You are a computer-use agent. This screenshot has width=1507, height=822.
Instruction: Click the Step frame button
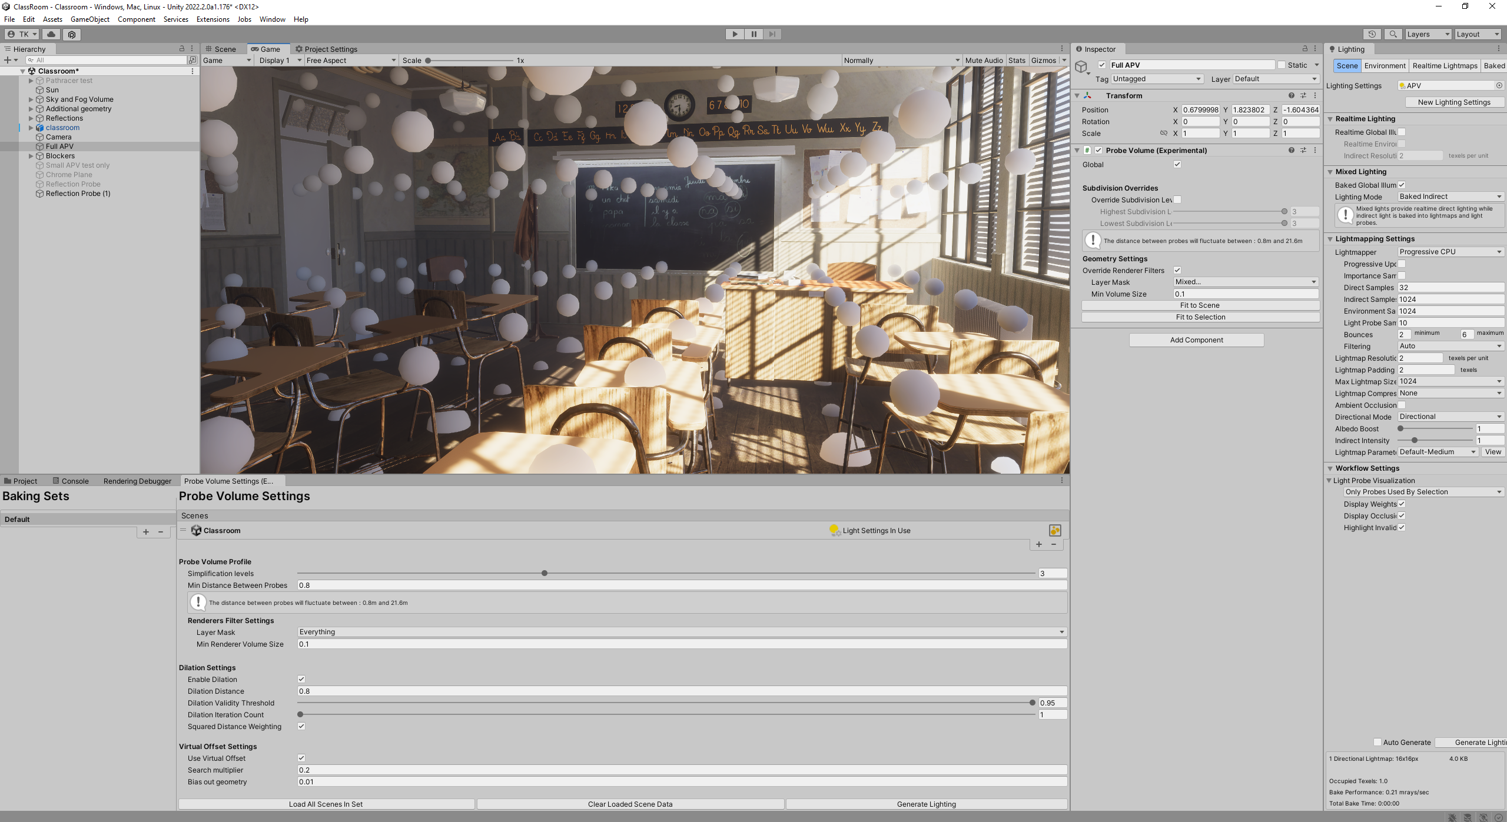click(x=772, y=34)
